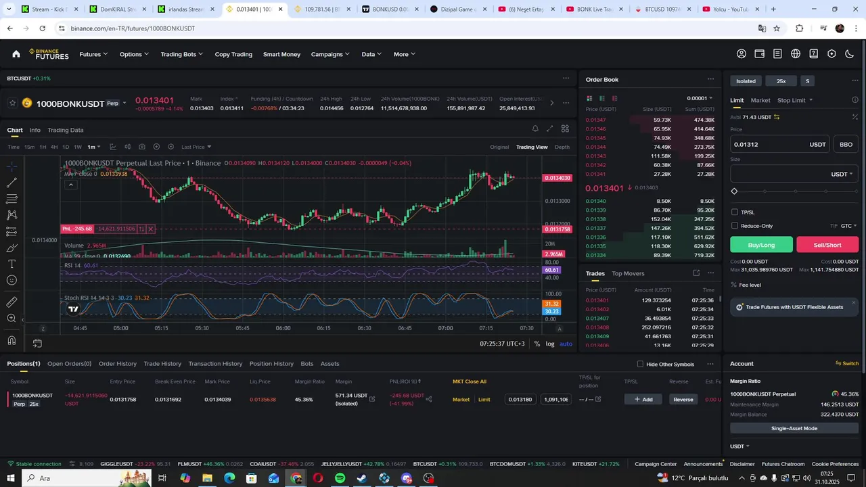Open the Futures dropdown menu

93,54
